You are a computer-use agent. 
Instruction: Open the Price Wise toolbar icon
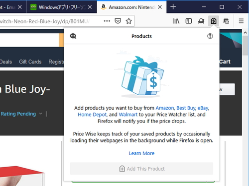[x=214, y=21]
